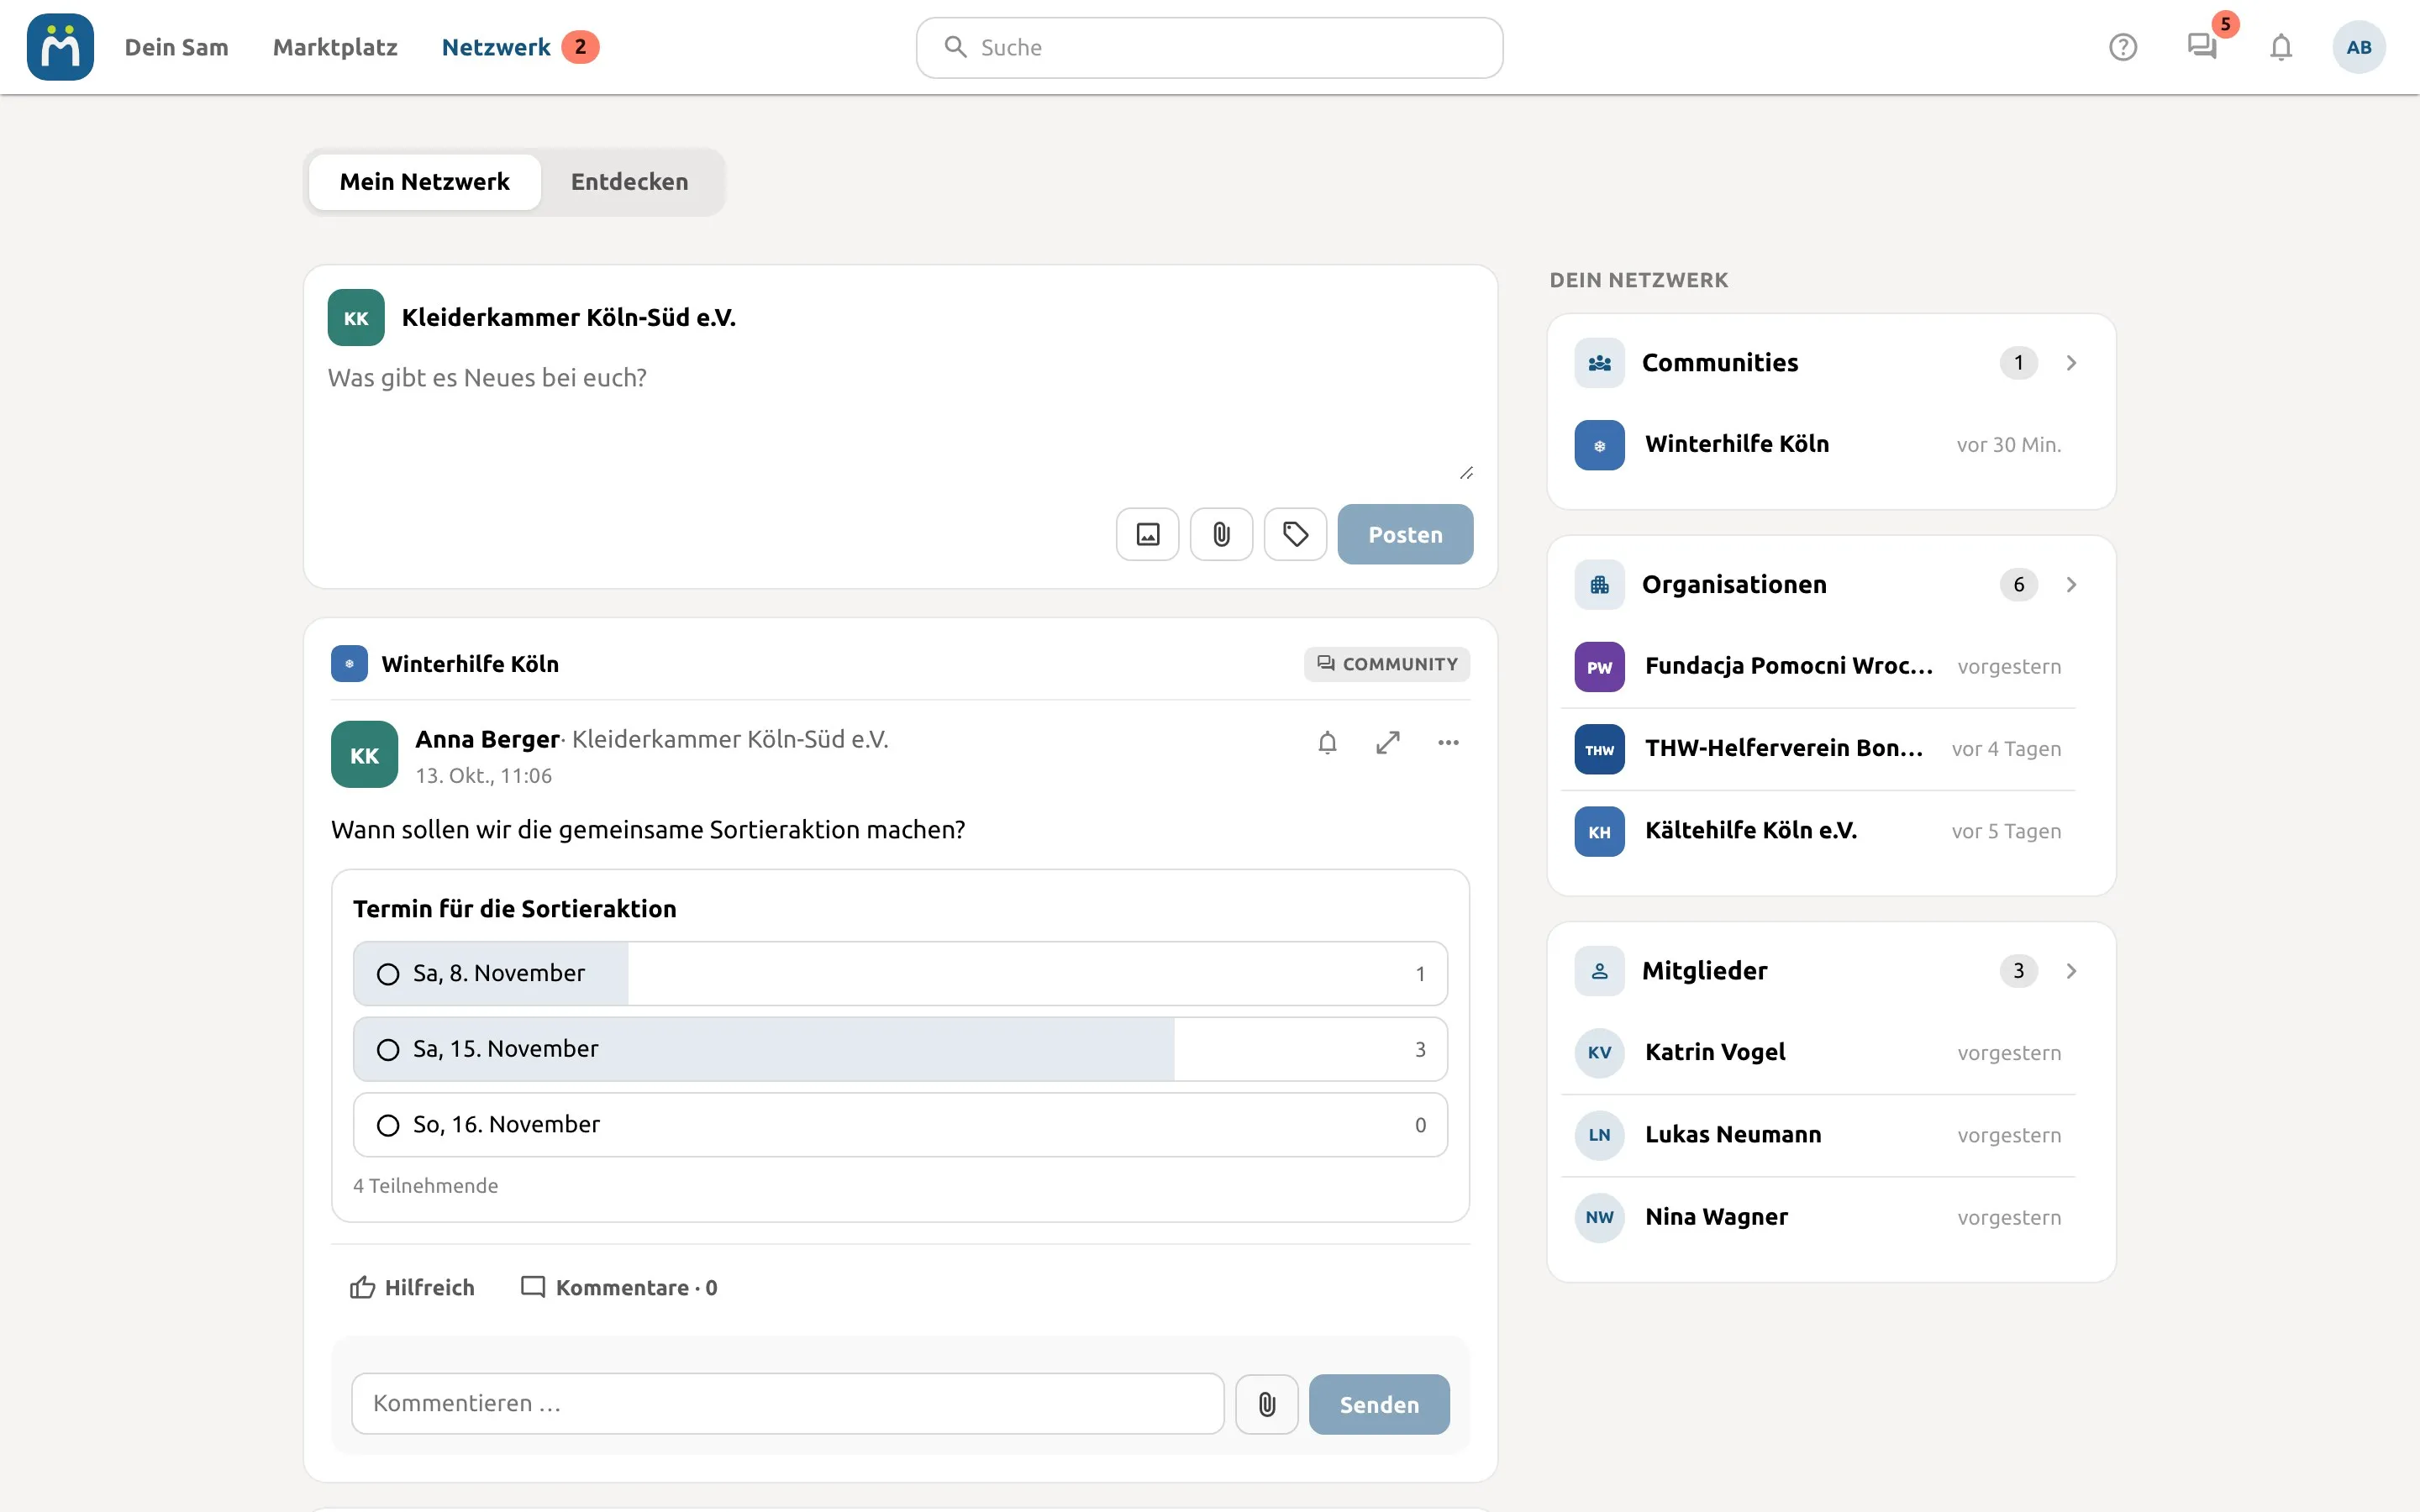Add a tag to the new post
This screenshot has width=2420, height=1512.
(1295, 534)
